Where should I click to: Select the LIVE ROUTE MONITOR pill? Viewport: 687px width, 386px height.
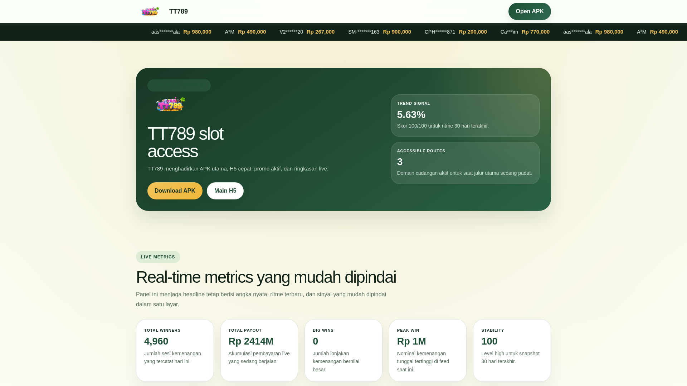pyautogui.click(x=179, y=85)
